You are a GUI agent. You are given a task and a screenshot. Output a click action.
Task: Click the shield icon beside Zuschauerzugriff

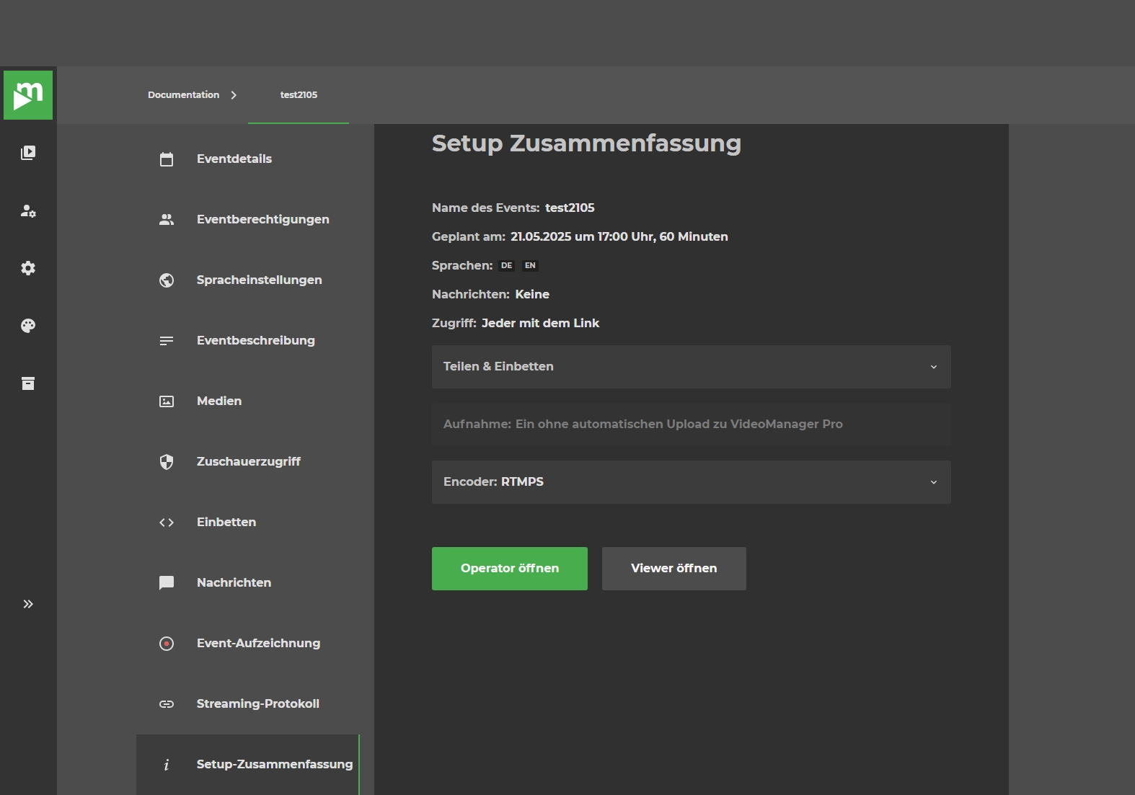[167, 462]
